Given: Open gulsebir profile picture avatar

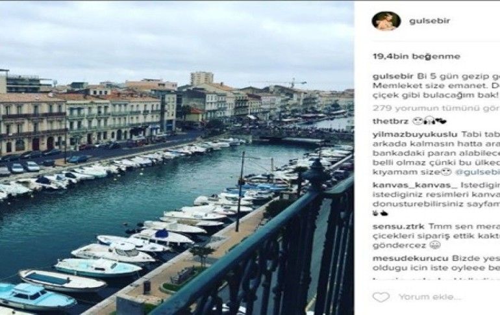Looking at the screenshot, I should [x=386, y=21].
